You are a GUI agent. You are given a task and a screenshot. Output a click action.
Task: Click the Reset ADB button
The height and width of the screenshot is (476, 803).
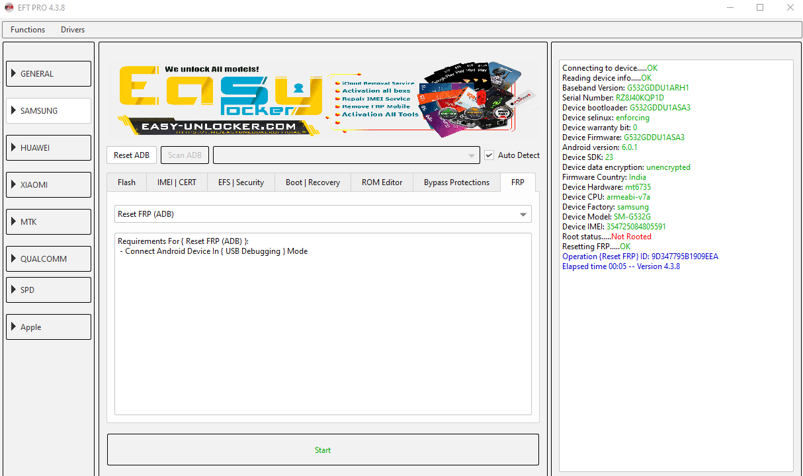tap(132, 155)
